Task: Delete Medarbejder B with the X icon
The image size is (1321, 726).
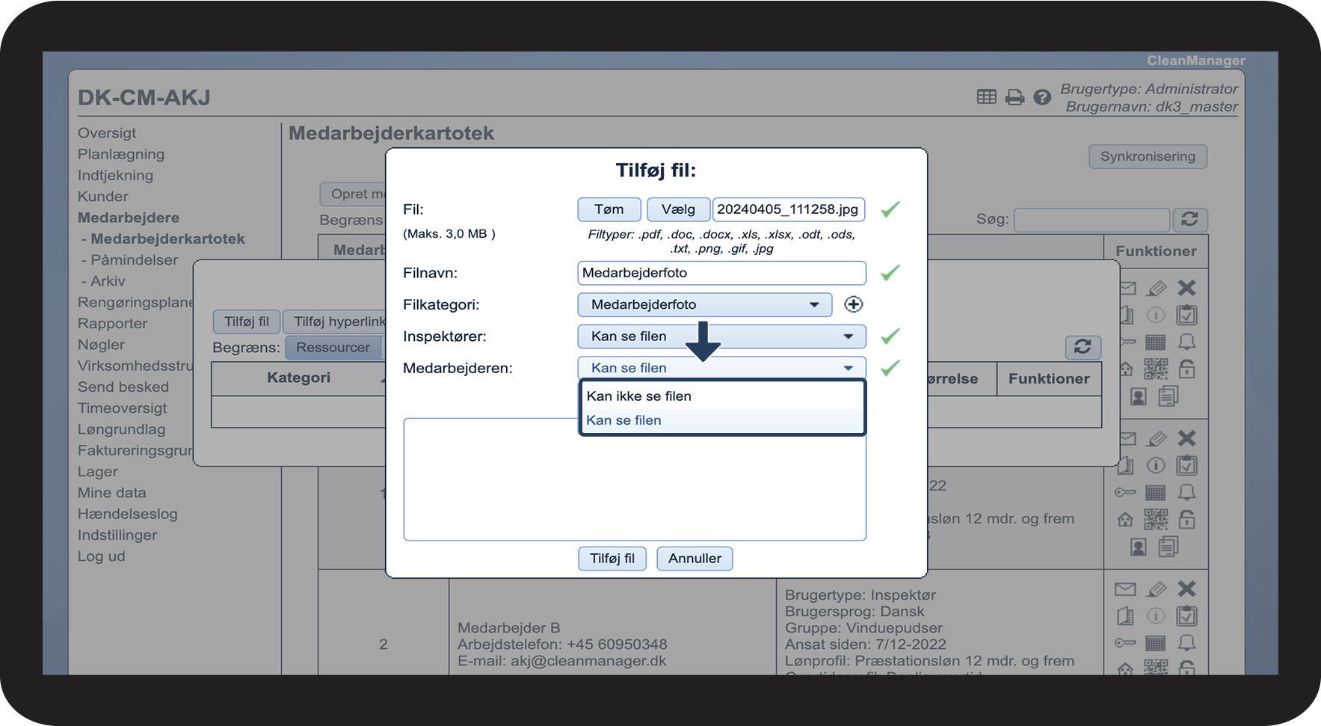Action: point(1186,589)
